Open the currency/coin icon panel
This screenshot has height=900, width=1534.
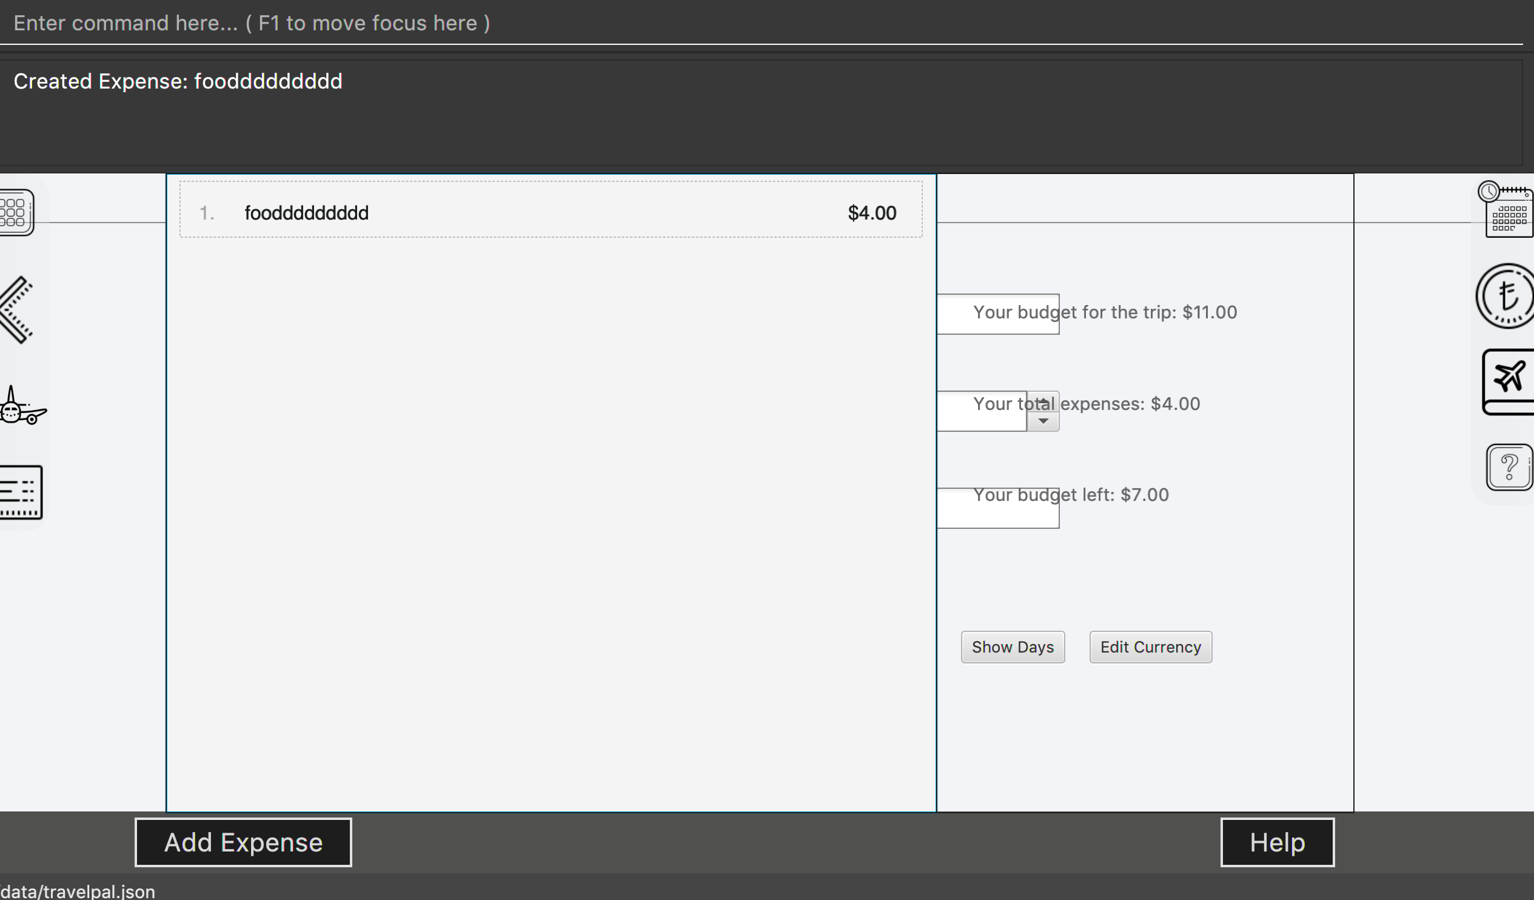point(1507,296)
